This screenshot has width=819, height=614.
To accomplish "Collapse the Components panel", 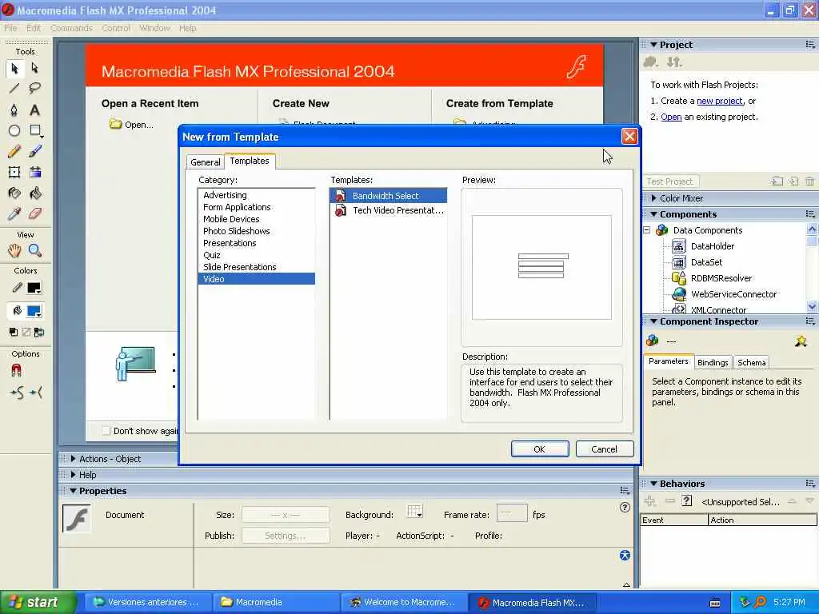I will tap(653, 214).
